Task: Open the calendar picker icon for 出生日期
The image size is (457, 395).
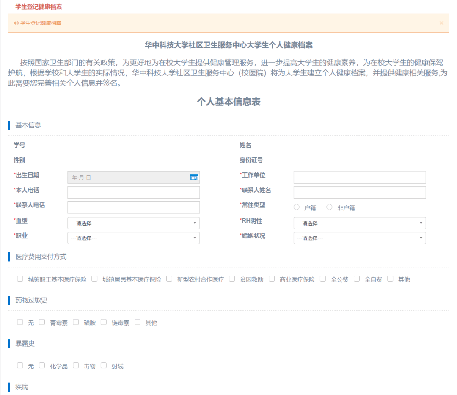Action: click(x=194, y=177)
